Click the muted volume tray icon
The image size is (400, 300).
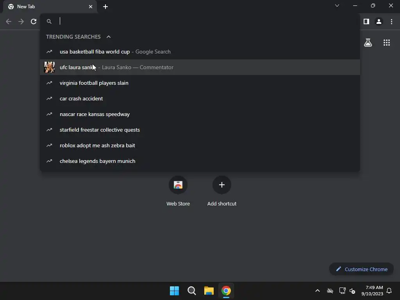[x=352, y=291]
